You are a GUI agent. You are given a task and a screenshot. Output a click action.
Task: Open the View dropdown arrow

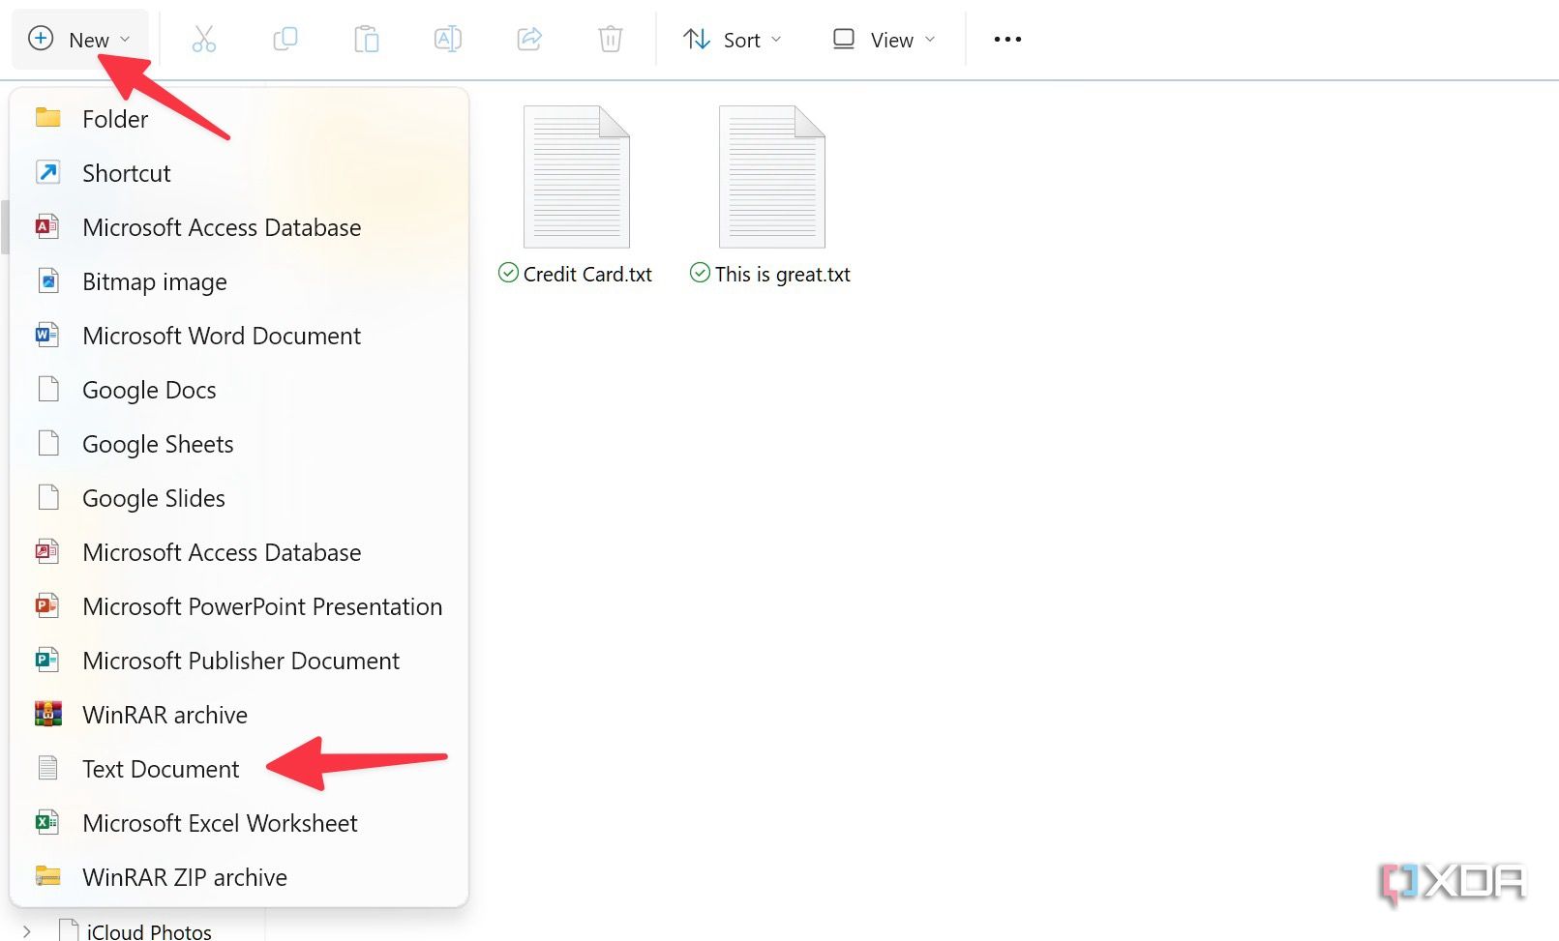click(929, 40)
